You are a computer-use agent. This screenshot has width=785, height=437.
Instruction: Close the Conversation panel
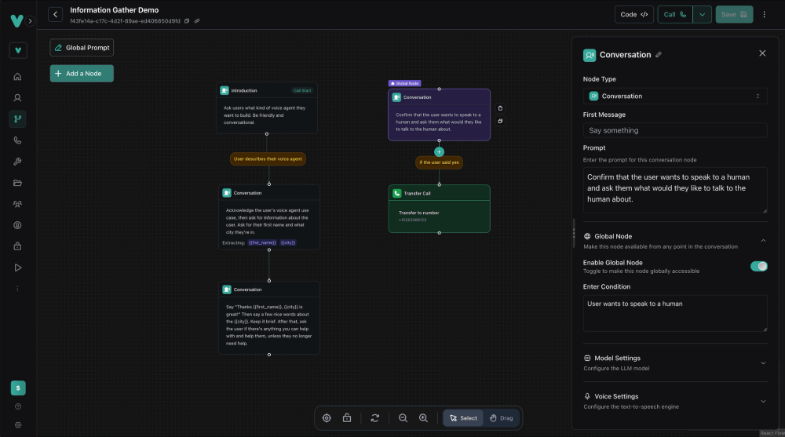[x=762, y=53]
